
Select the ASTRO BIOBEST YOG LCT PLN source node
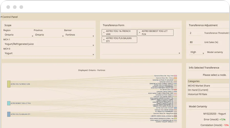coord(9,103)
